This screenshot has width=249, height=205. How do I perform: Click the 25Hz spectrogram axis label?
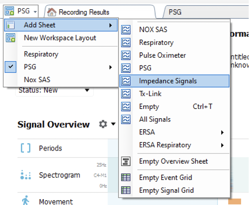(x=101, y=165)
